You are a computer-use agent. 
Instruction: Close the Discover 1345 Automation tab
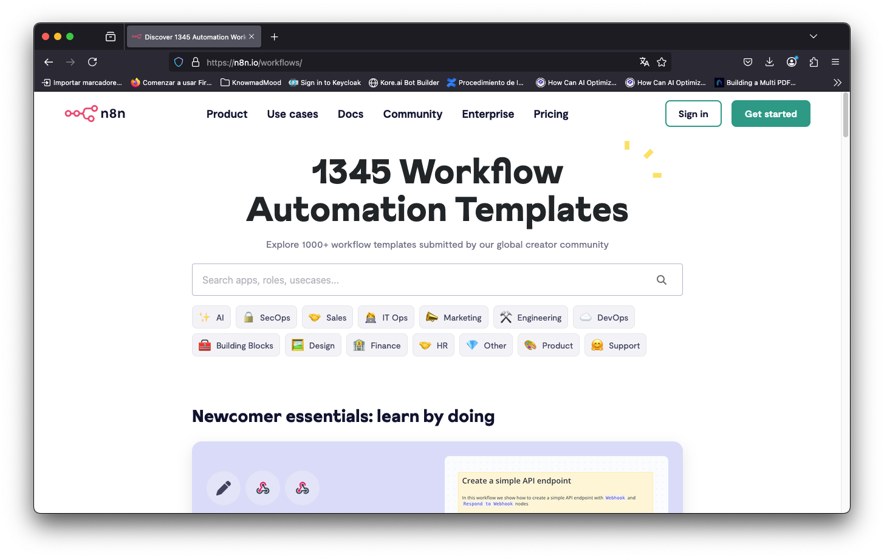[x=252, y=36]
